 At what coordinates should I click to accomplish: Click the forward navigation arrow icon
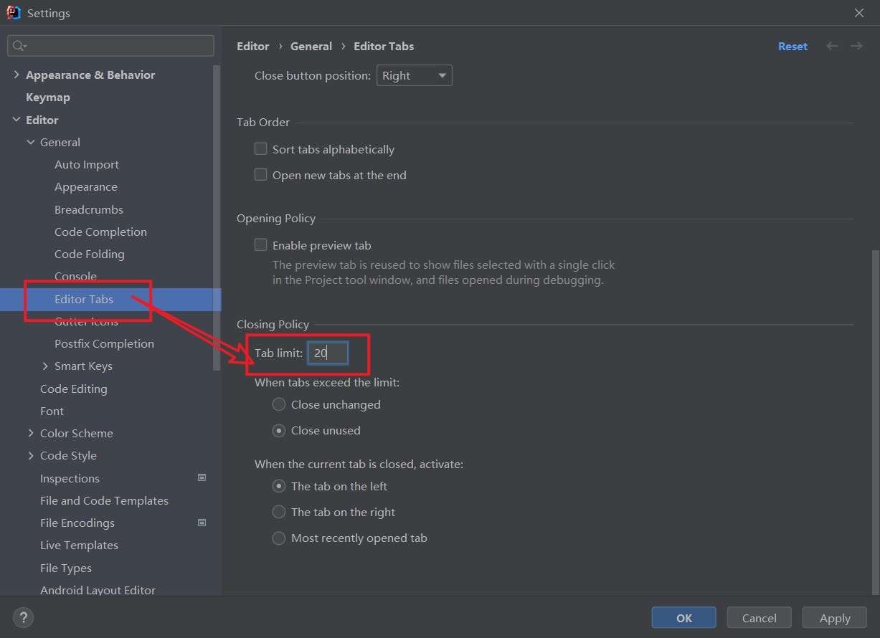pyautogui.click(x=856, y=46)
